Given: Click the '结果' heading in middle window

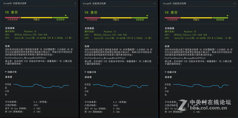Looking at the screenshot, I should 87,46.
